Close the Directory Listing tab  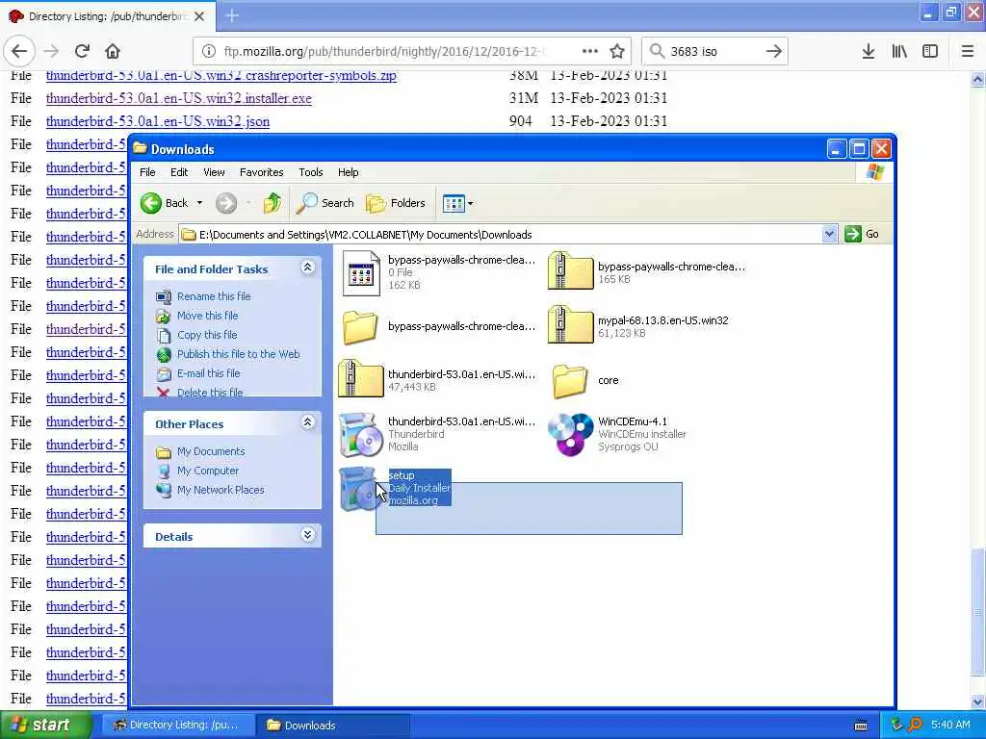click(199, 16)
